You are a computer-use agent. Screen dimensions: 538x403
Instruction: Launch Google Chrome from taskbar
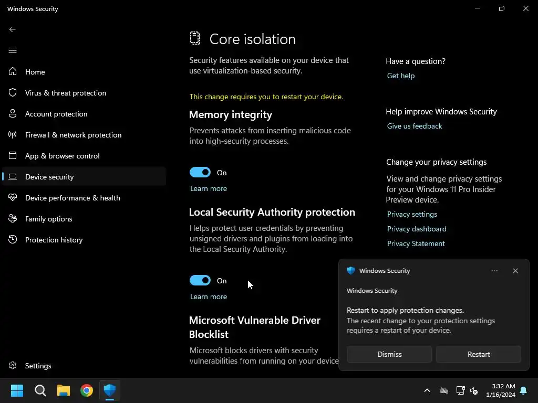pyautogui.click(x=87, y=390)
